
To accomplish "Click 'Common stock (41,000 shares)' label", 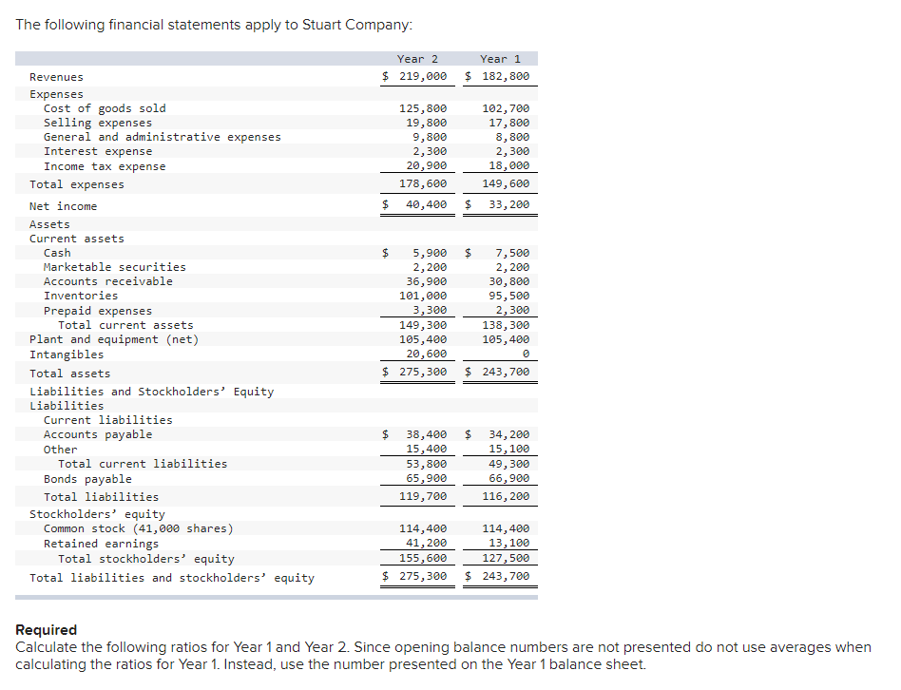I will point(139,528).
